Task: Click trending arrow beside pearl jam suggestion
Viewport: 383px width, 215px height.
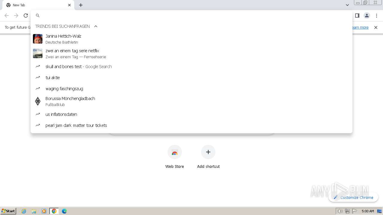Action: (x=38, y=125)
